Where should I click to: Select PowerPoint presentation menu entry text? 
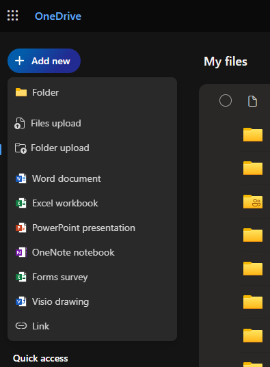[83, 228]
